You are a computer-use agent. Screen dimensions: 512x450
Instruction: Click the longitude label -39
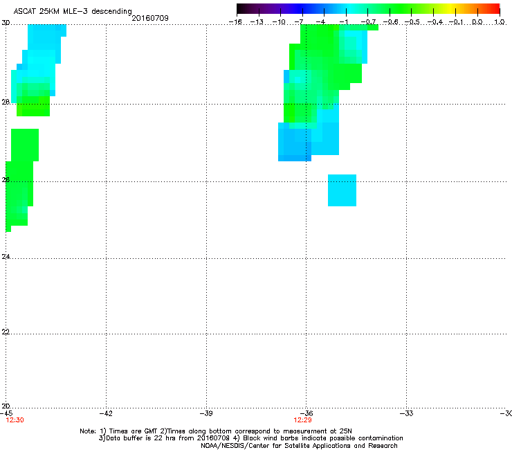[x=206, y=413]
